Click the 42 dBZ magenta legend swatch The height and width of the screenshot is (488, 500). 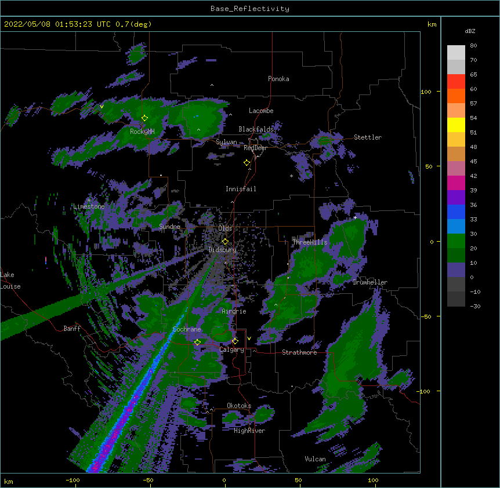click(456, 183)
